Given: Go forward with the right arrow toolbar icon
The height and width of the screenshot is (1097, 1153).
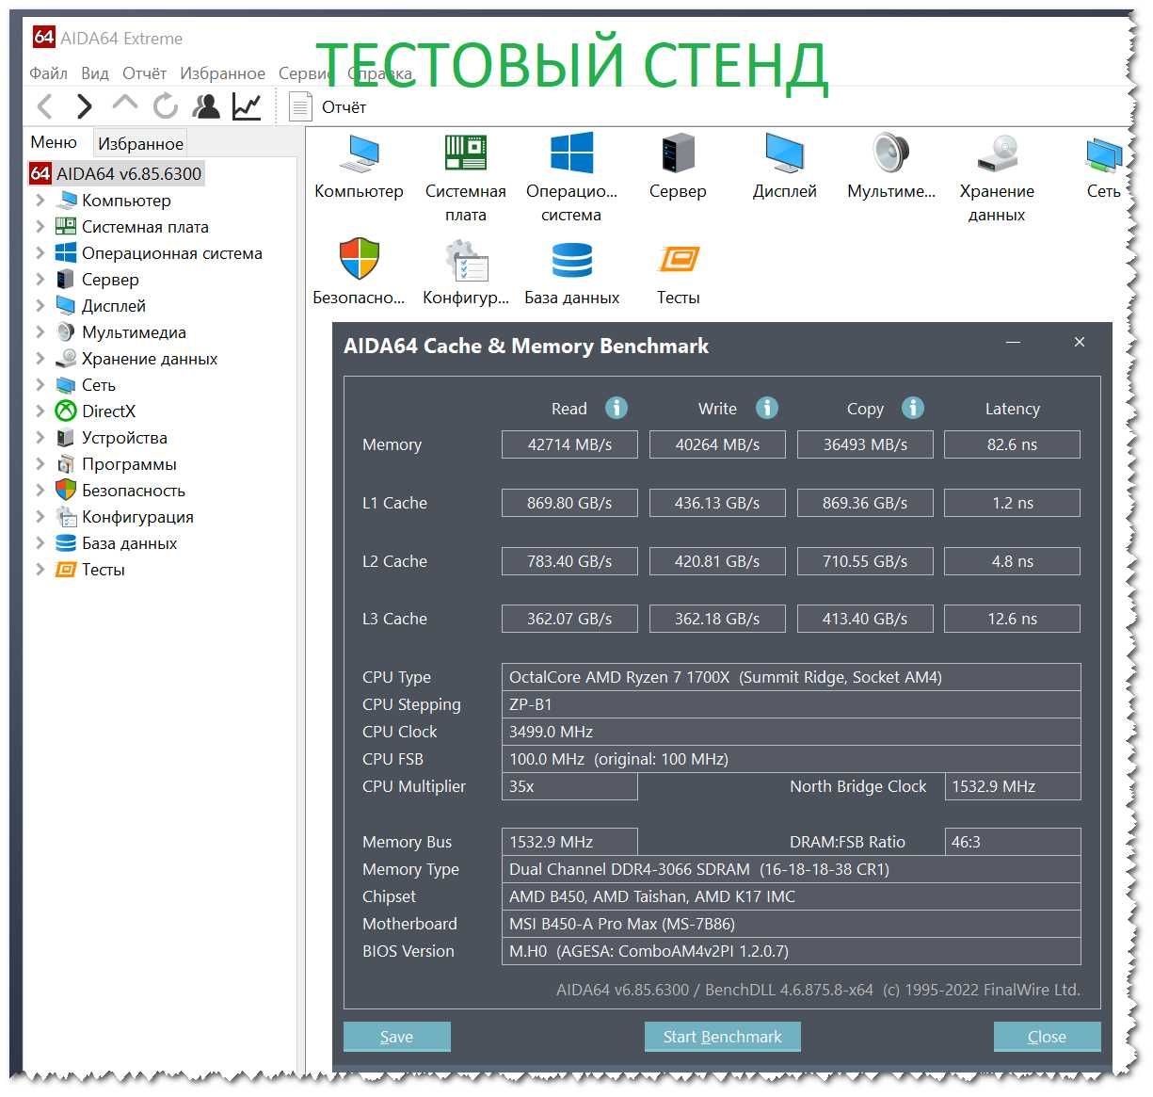Looking at the screenshot, I should (85, 106).
